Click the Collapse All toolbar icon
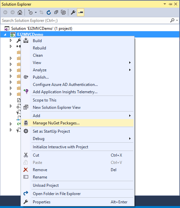The width and height of the screenshot is (180, 208). pyautogui.click(x=56, y=13)
